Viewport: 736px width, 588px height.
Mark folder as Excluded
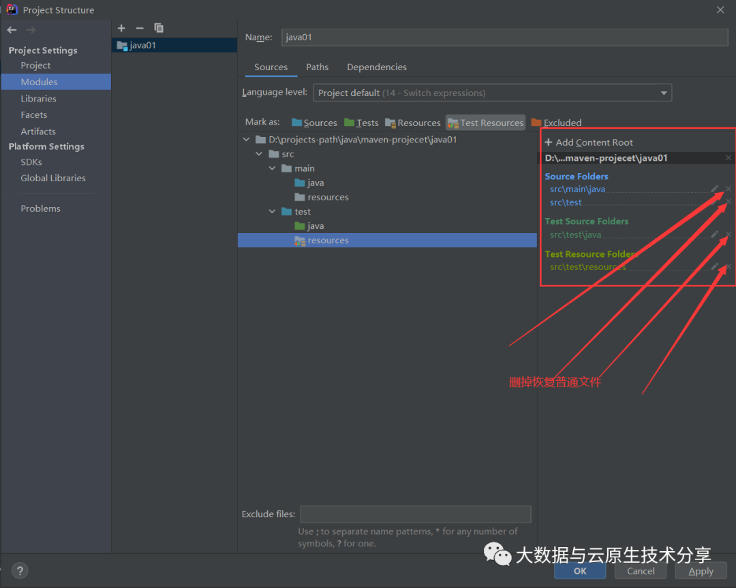(x=556, y=123)
